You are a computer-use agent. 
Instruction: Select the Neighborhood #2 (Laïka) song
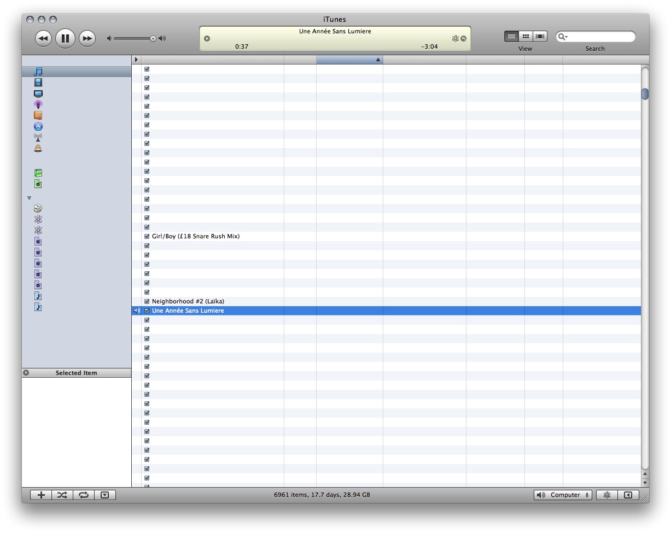188,301
